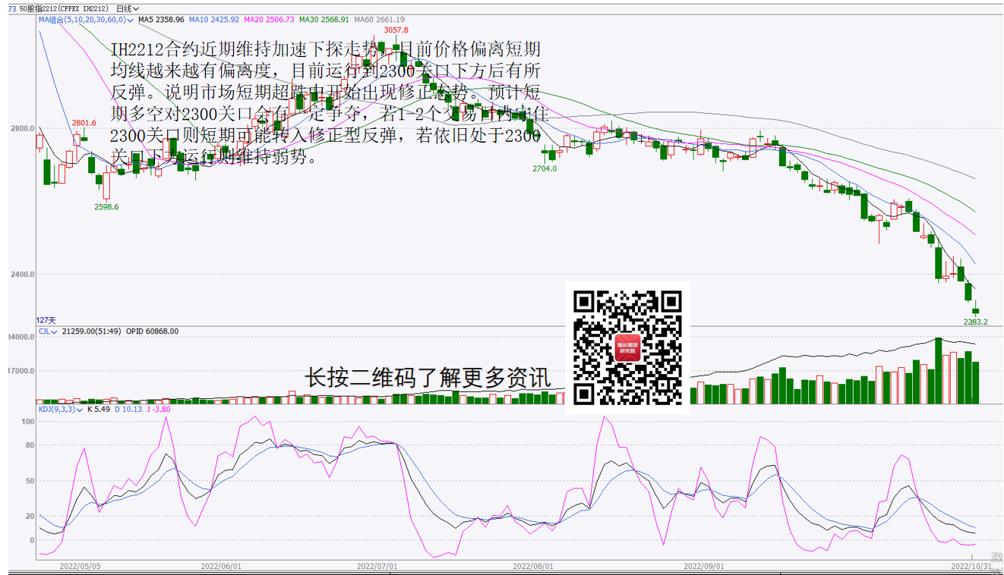Viewport: 1004px width, 575px height.
Task: Click the 2598.6 low price marker
Action: coord(106,206)
